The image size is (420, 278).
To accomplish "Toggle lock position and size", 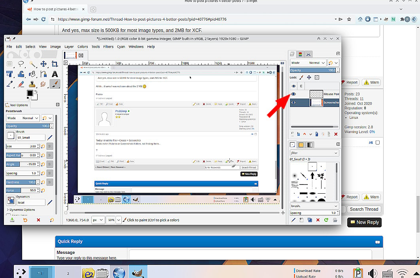I will [309, 77].
